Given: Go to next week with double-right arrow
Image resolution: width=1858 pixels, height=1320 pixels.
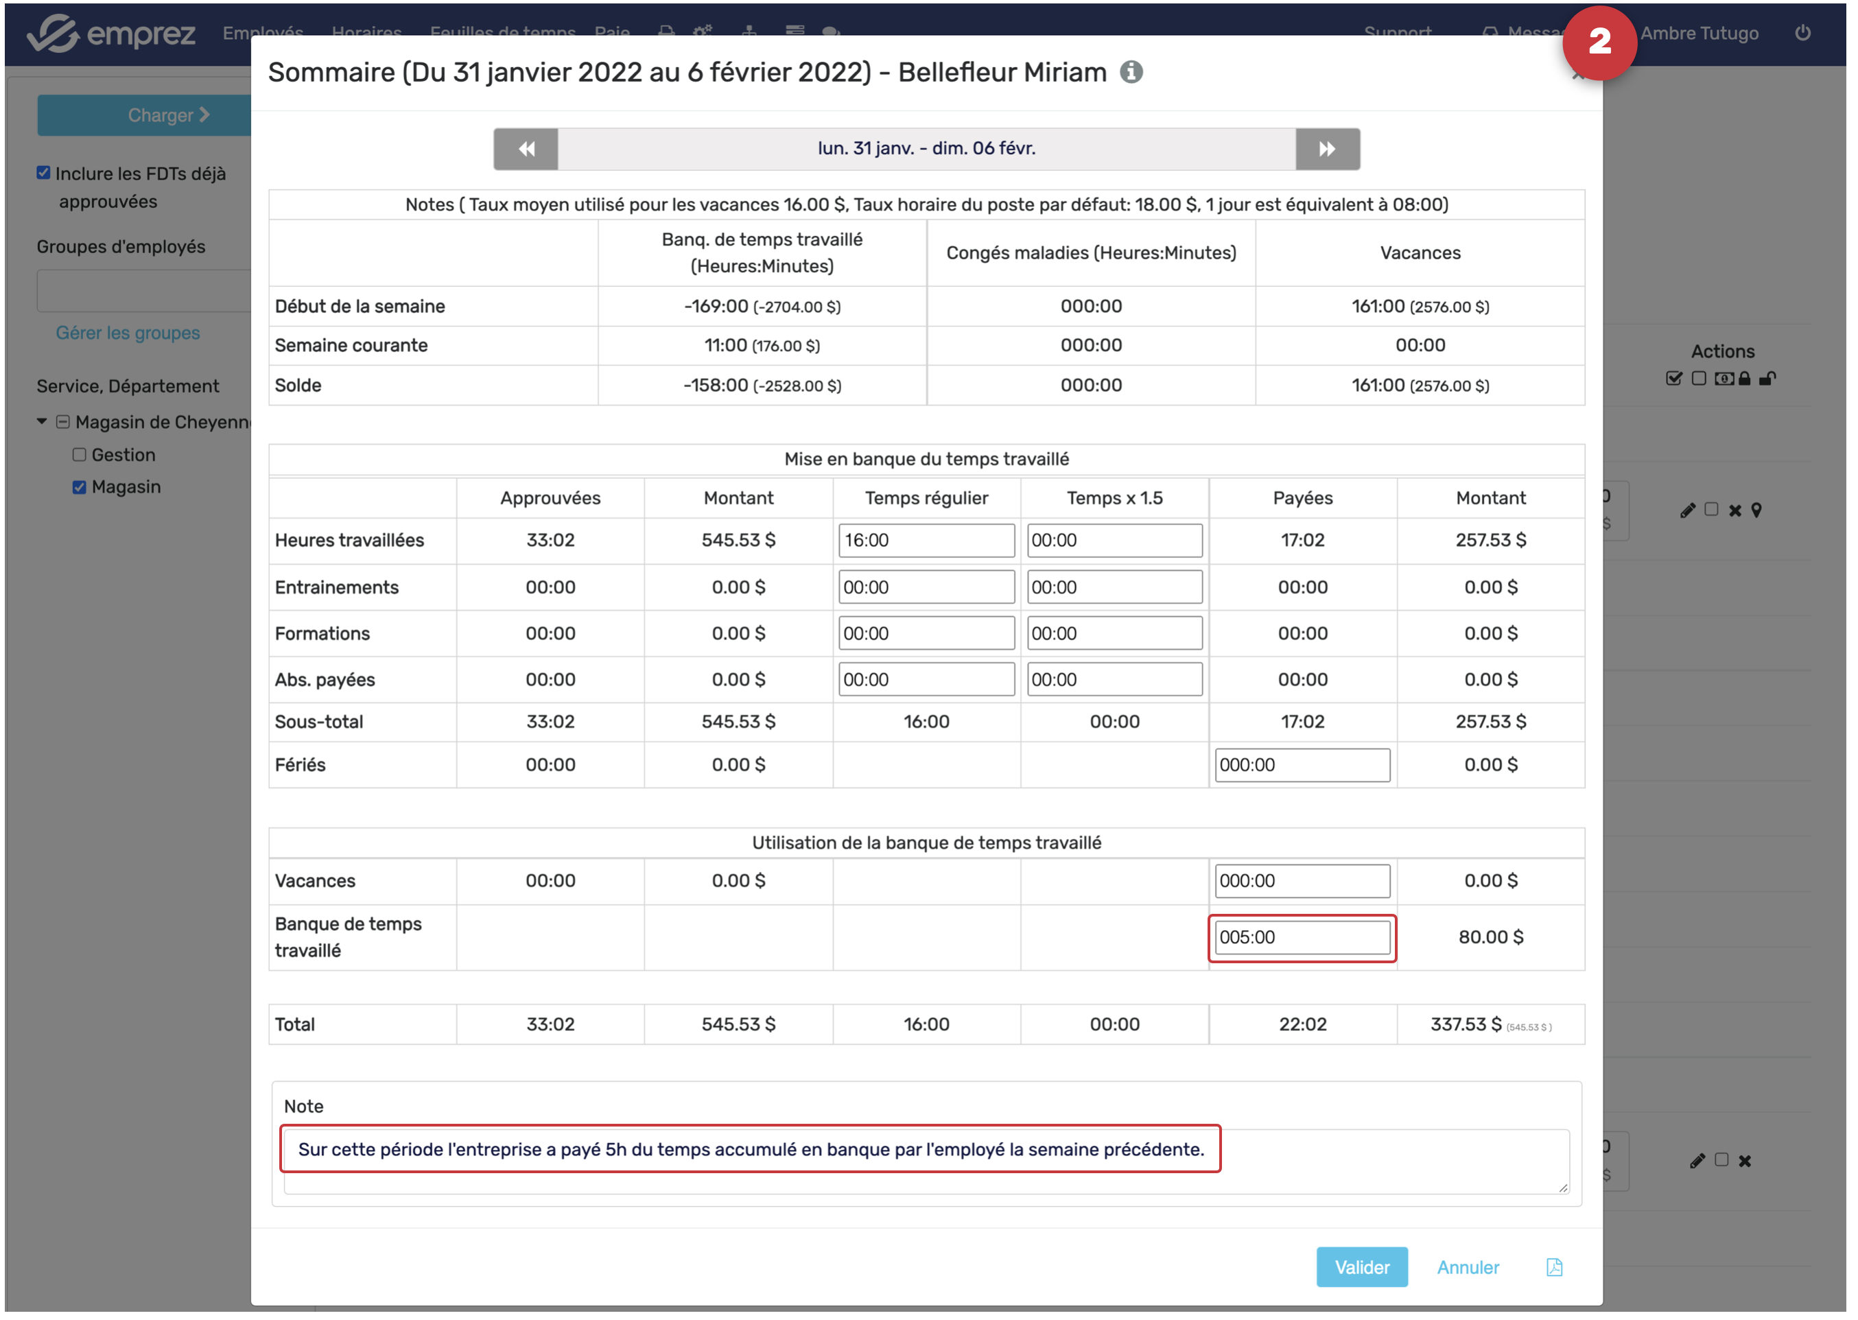Looking at the screenshot, I should point(1326,149).
